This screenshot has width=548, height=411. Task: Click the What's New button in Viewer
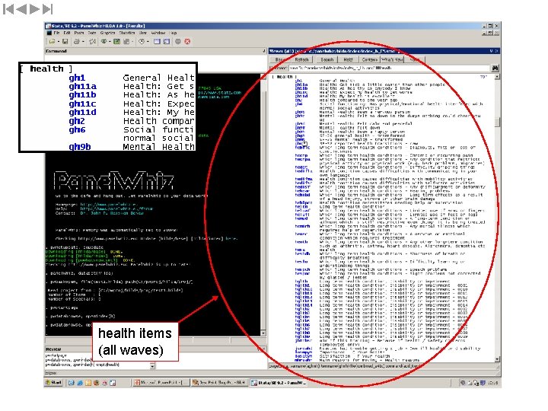[x=392, y=60]
